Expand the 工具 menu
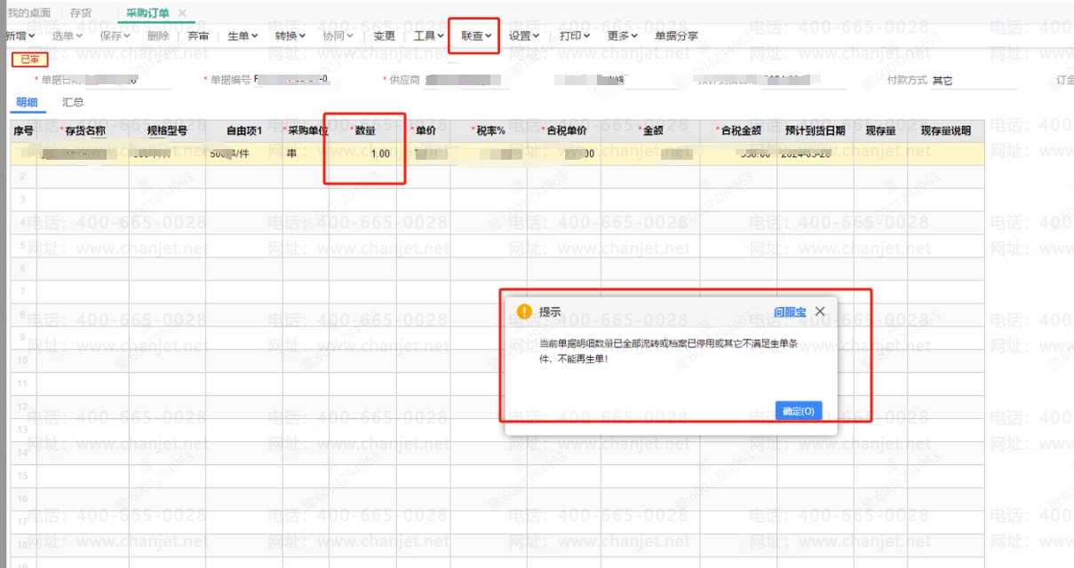 (x=429, y=36)
